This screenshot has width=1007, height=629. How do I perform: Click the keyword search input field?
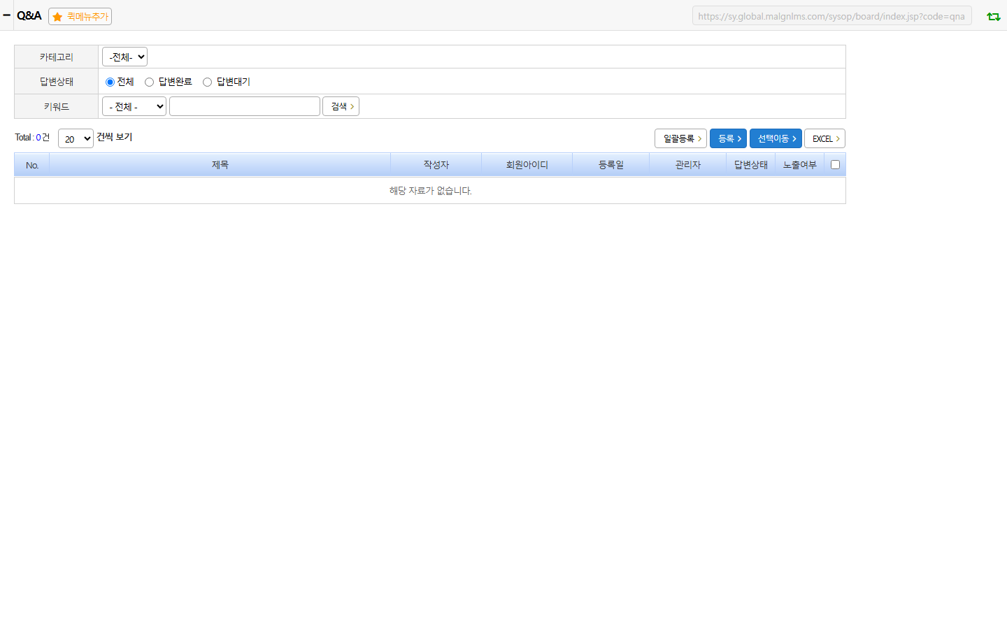coord(245,106)
